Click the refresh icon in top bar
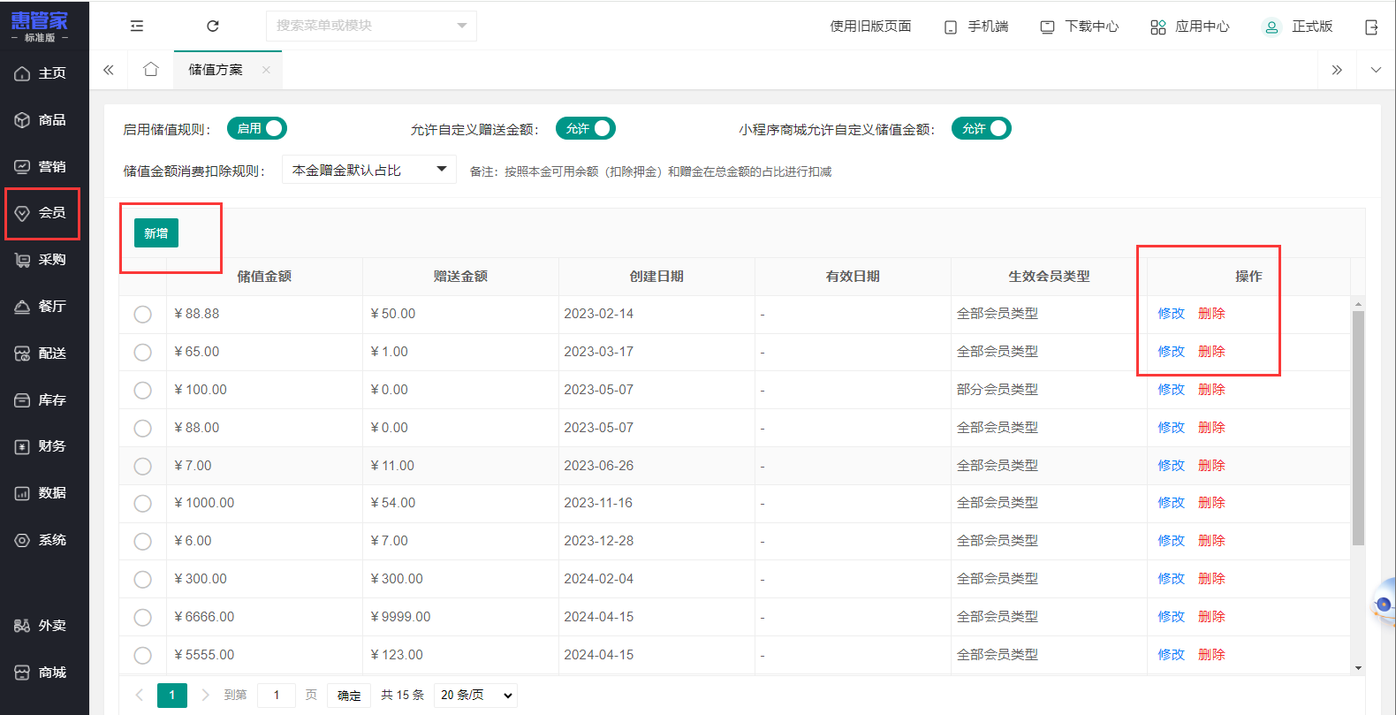The image size is (1396, 715). 213,27
